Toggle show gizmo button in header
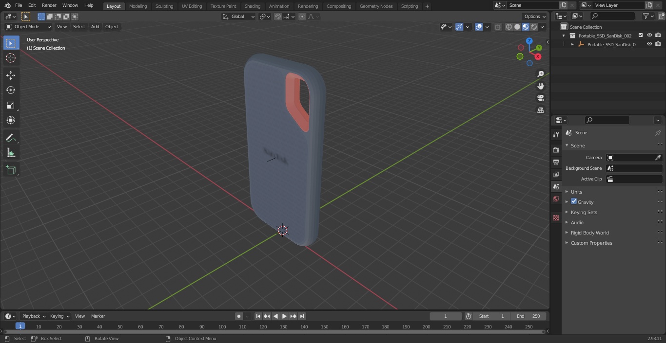The width and height of the screenshot is (666, 343). (459, 27)
